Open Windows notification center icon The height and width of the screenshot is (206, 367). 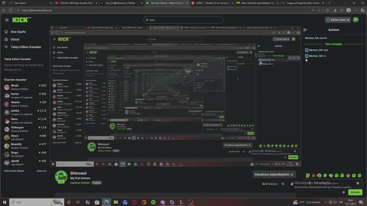[x=361, y=202]
